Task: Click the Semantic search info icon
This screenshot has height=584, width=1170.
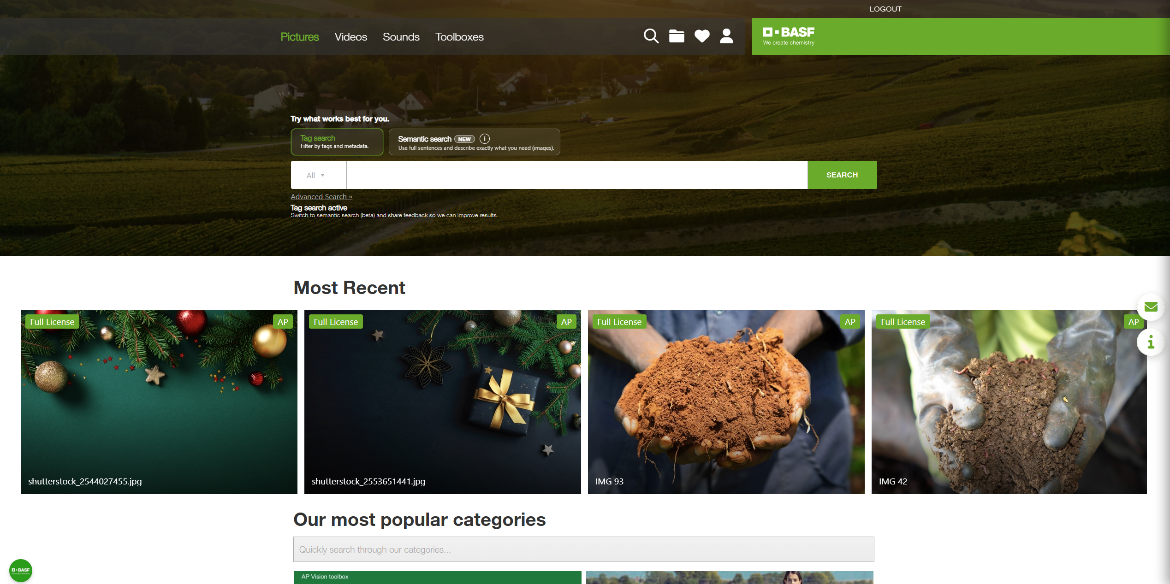Action: click(x=485, y=139)
